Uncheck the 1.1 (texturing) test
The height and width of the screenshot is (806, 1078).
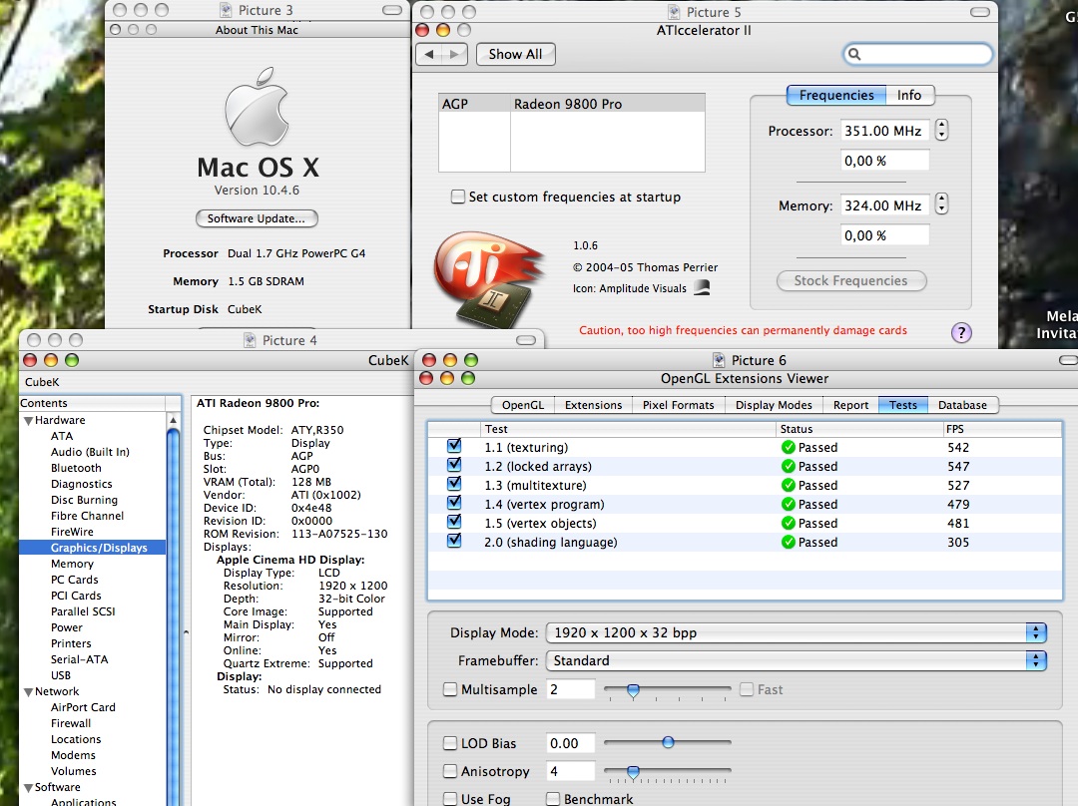pos(454,446)
